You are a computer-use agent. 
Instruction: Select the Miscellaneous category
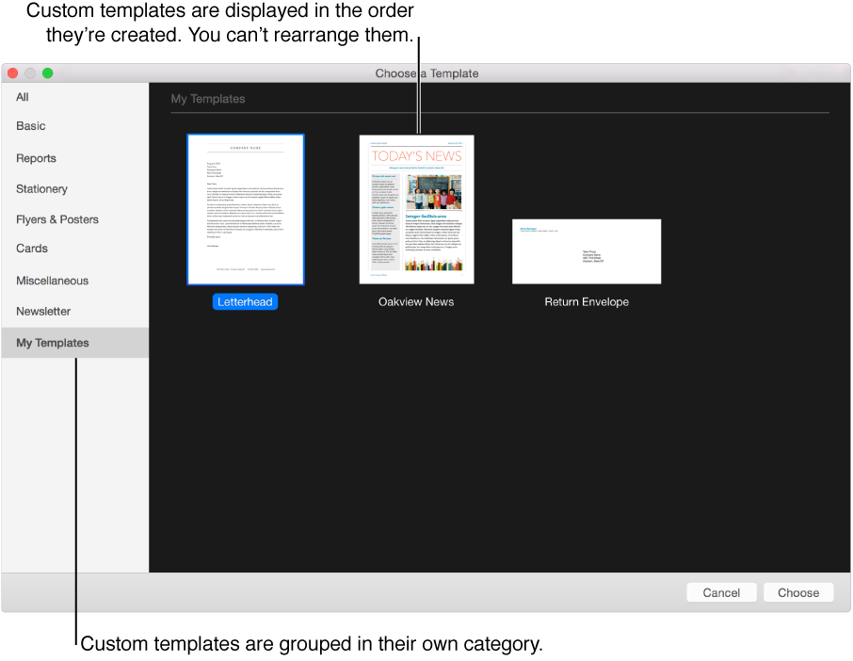pos(52,280)
